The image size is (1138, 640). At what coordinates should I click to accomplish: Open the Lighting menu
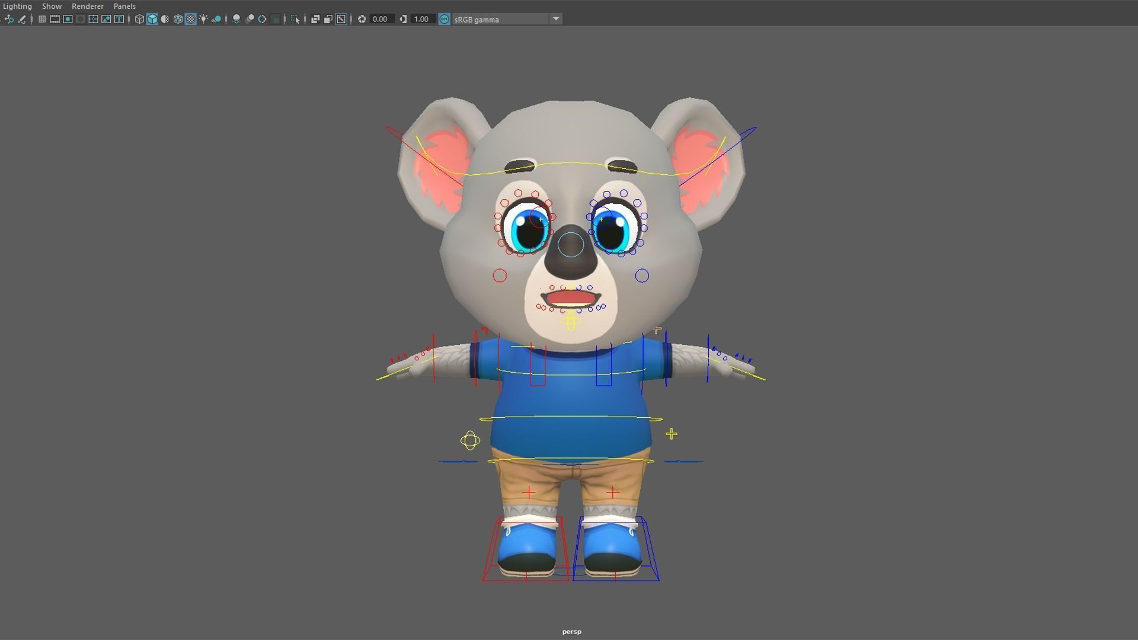coord(17,6)
